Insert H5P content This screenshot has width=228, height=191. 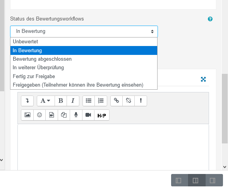tap(102, 115)
